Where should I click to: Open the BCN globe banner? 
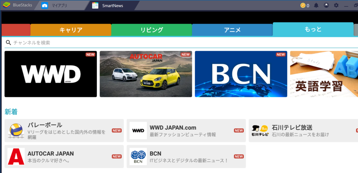241,74
